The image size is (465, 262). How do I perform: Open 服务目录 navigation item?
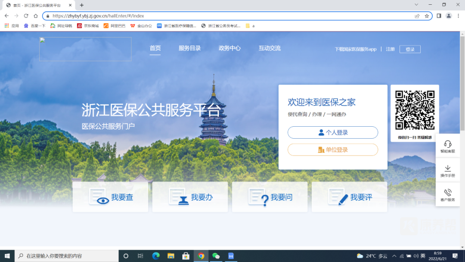coord(189,48)
